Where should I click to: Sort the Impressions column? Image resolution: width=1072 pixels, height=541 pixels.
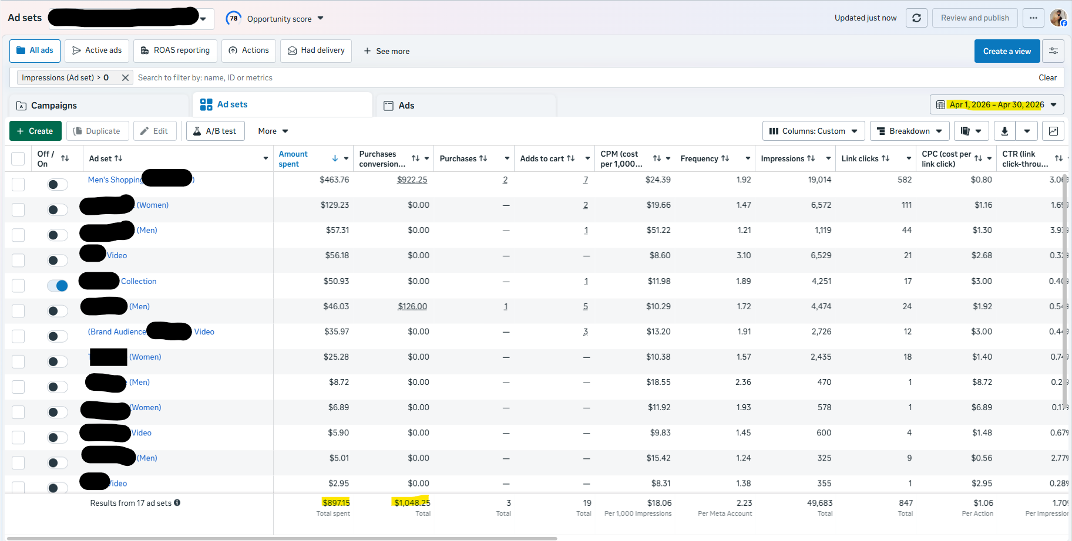click(x=811, y=158)
